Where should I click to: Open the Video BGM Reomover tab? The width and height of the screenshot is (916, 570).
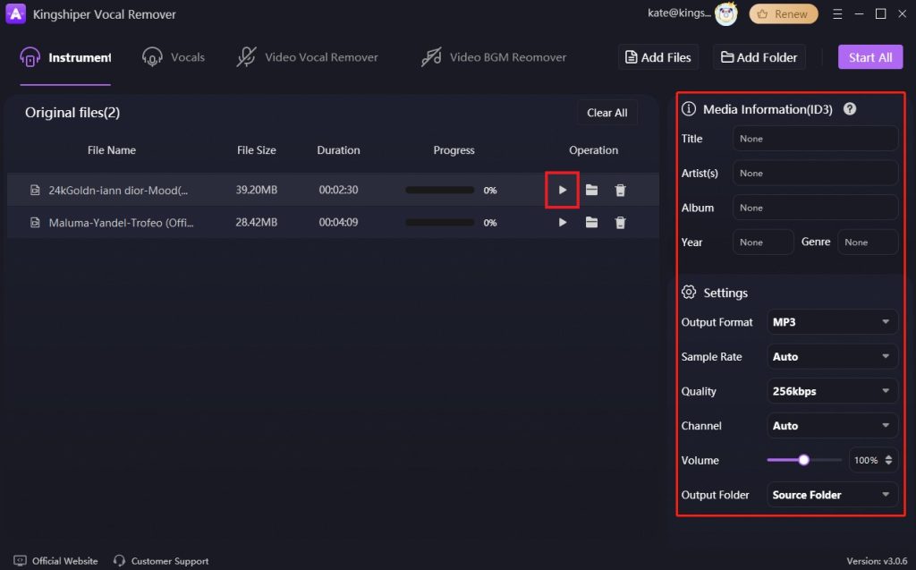[x=494, y=57]
